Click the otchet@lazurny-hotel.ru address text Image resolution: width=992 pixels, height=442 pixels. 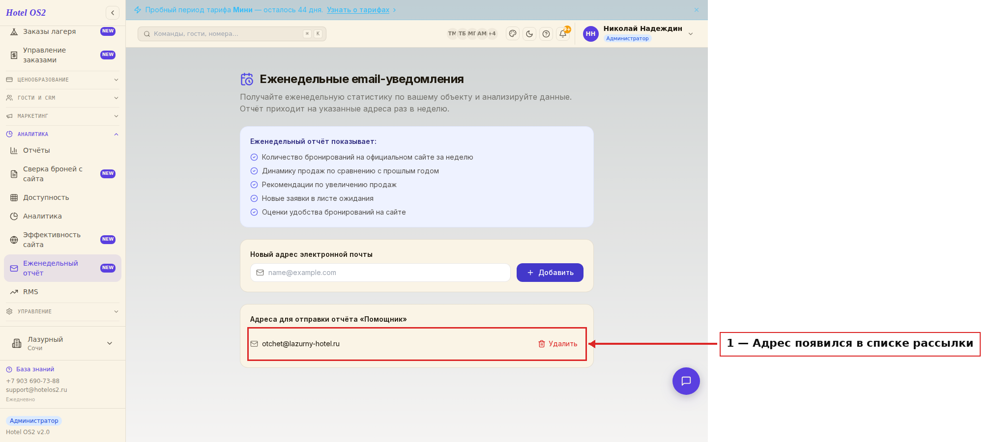301,344
